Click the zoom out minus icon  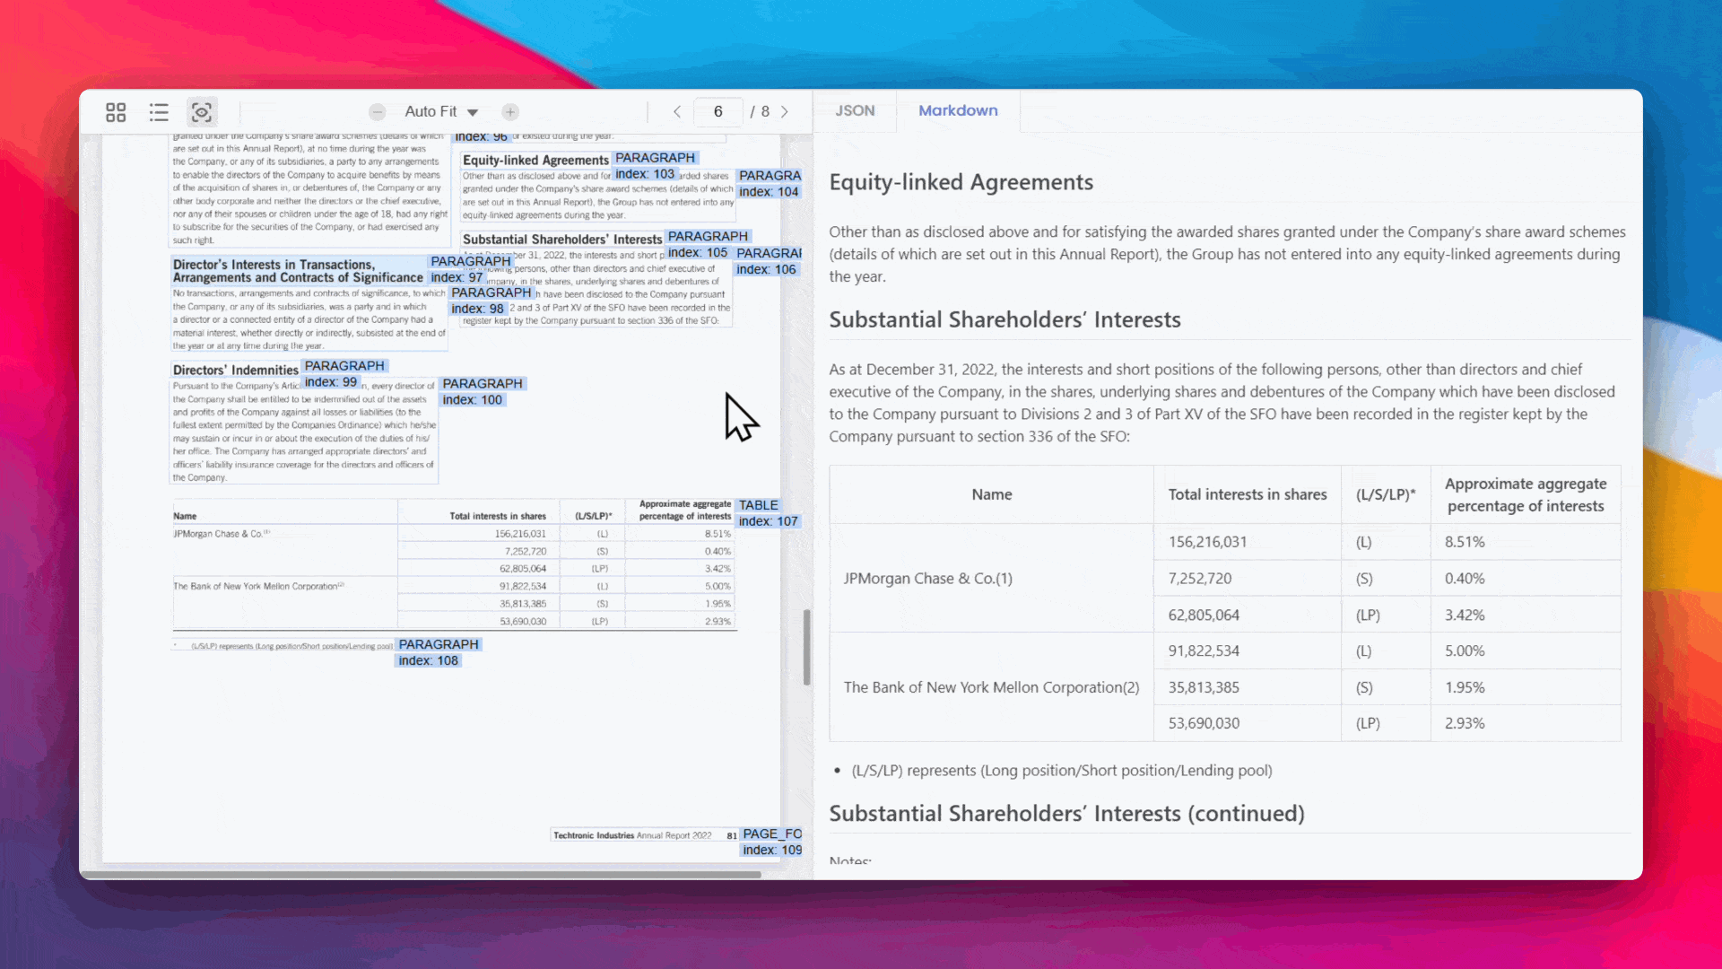point(378,110)
